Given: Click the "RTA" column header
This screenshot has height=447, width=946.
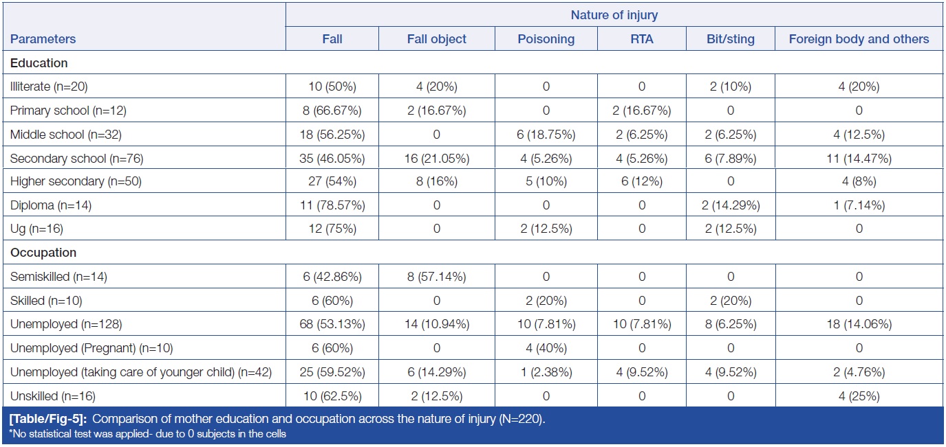Looking at the screenshot, I should [x=641, y=39].
